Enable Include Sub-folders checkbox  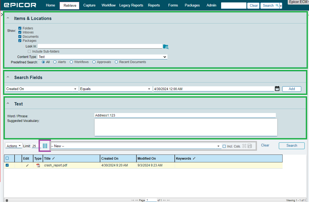coord(29,52)
